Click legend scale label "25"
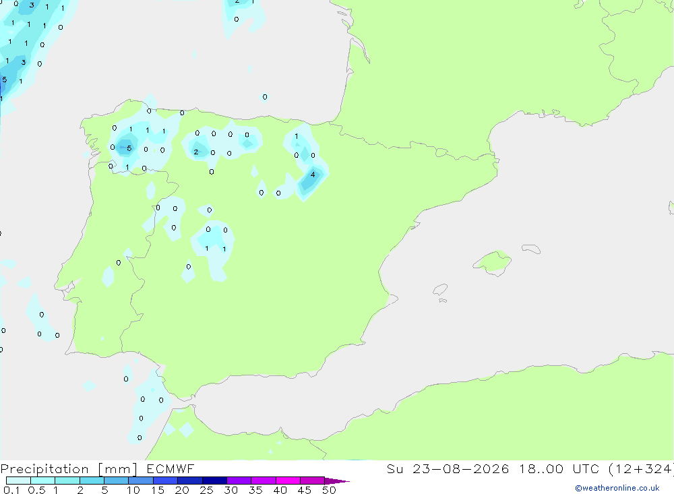The height and width of the screenshot is (494, 674). click(x=206, y=490)
